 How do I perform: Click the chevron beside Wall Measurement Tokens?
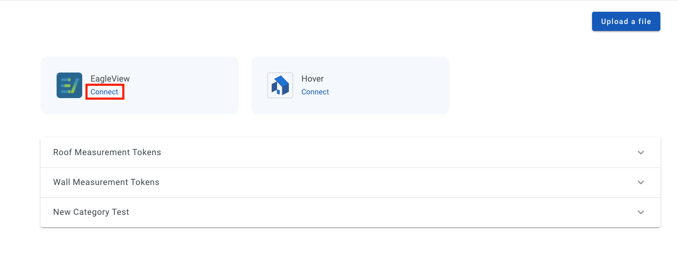point(641,182)
